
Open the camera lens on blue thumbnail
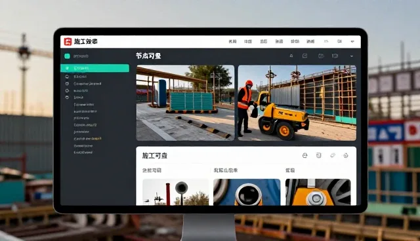click(x=247, y=192)
